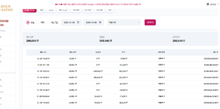The height and width of the screenshot is (109, 220).
Task: Click bet time 12-08 14:20:14
Action: pyautogui.click(x=43, y=58)
